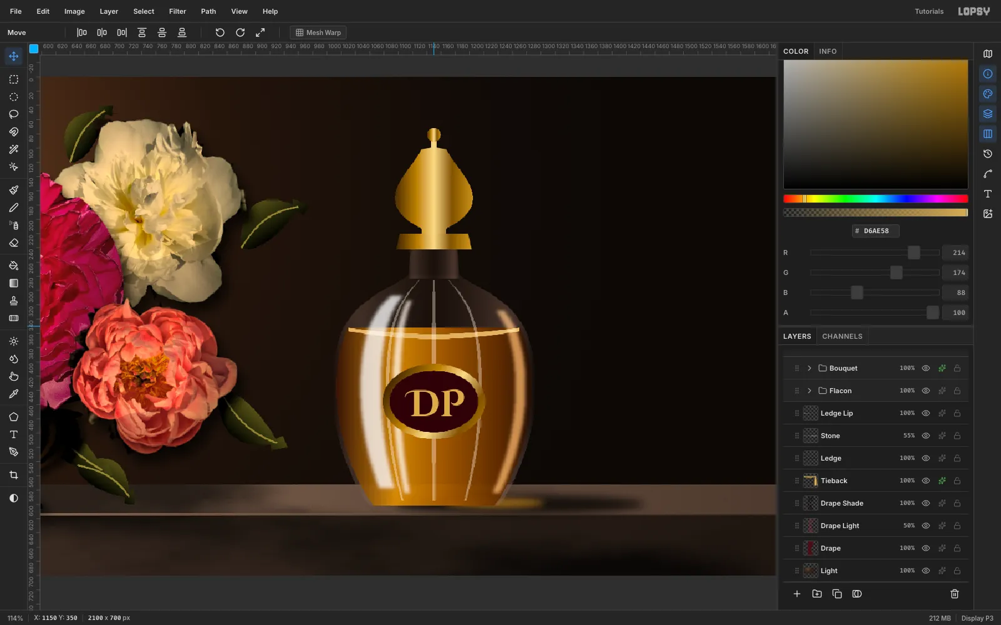Select the eyedropper tool
Image resolution: width=1001 pixels, height=625 pixels.
click(x=14, y=394)
